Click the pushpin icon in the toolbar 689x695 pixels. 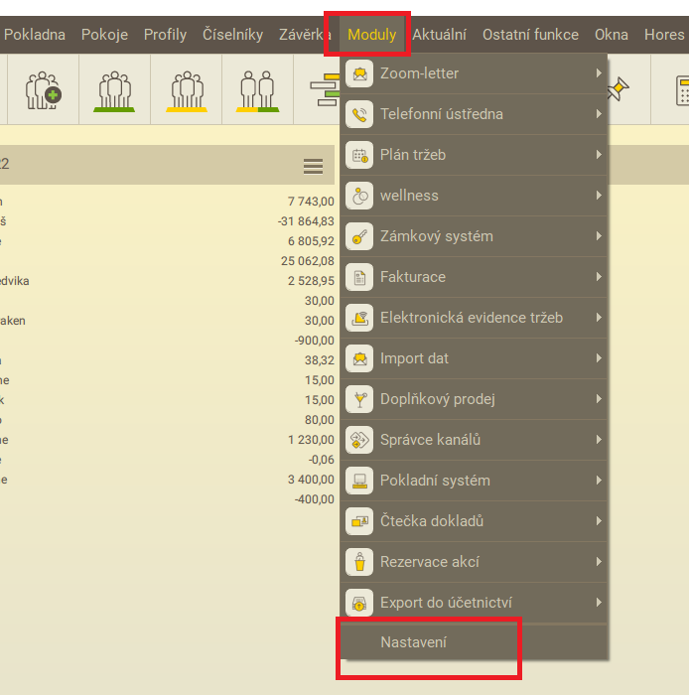pos(619,90)
